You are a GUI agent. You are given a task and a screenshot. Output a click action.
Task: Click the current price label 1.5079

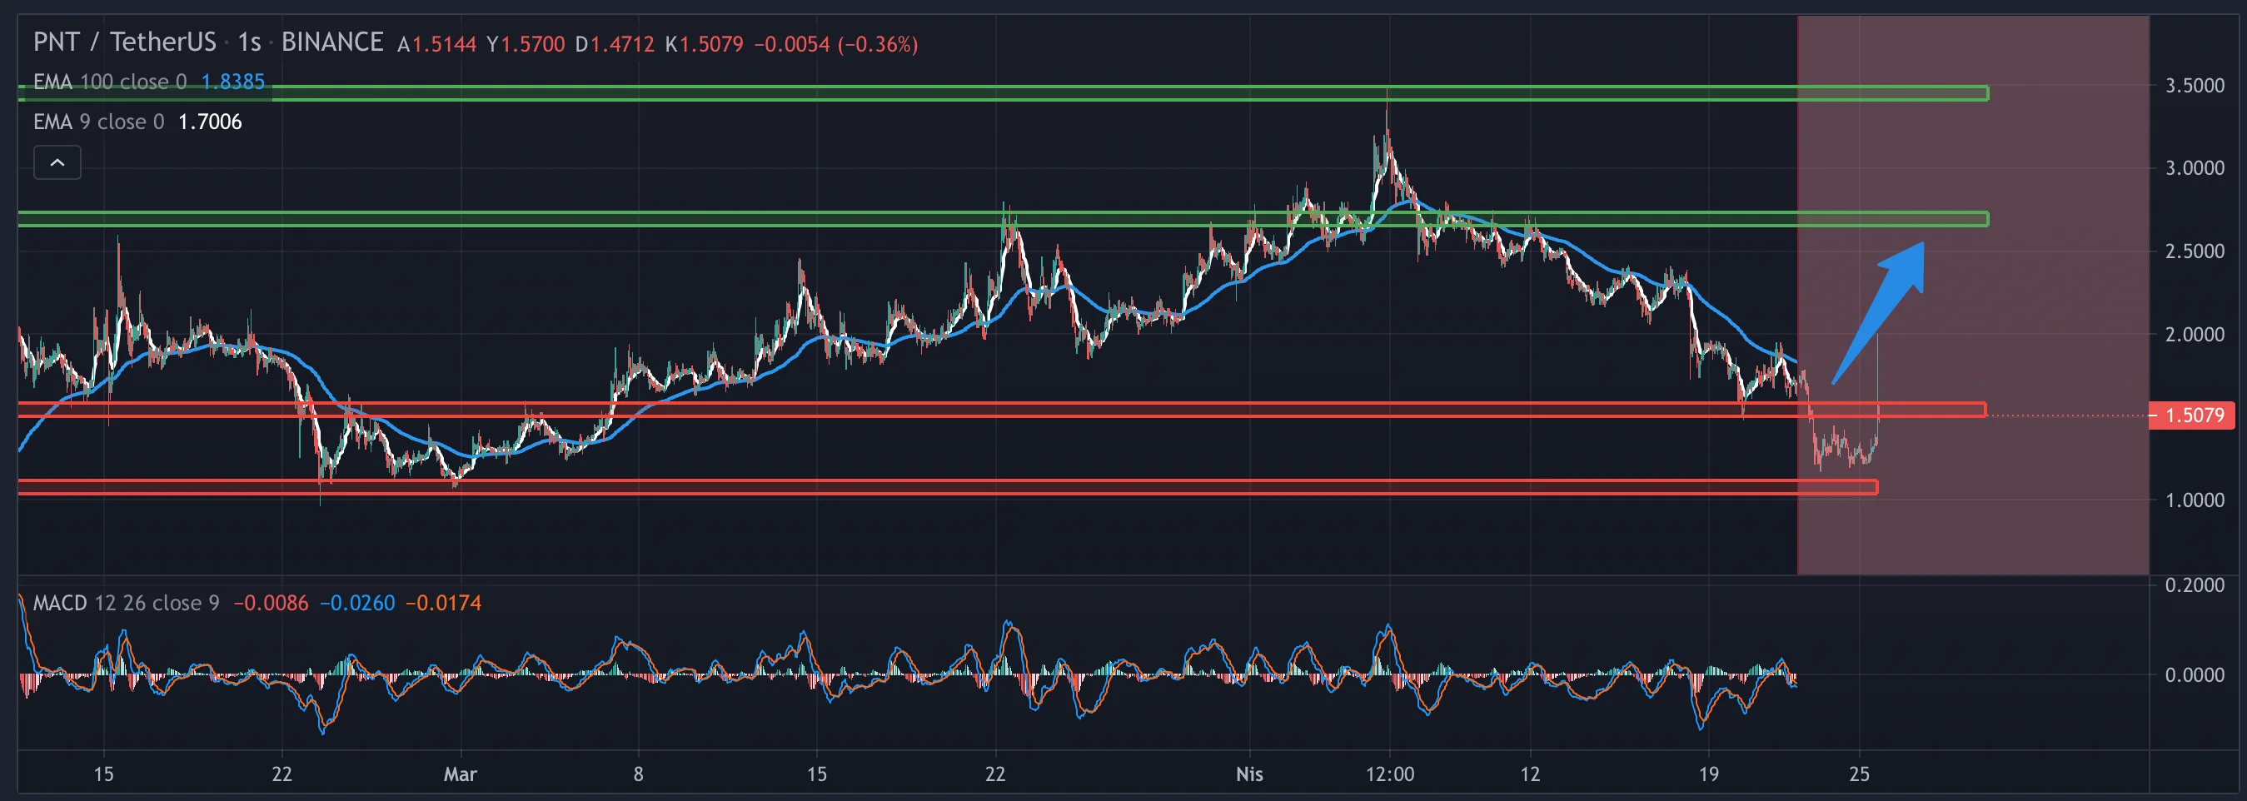[2191, 415]
